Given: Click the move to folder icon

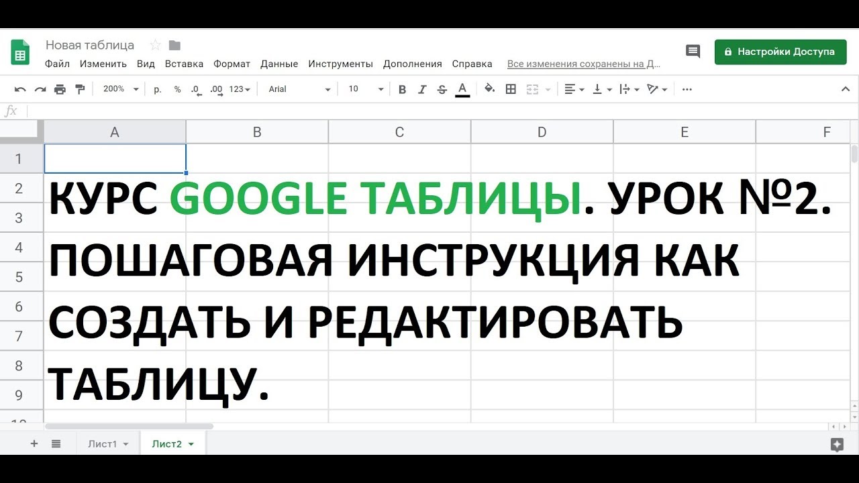Looking at the screenshot, I should [174, 45].
